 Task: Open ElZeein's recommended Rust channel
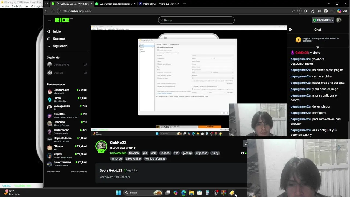tap(67, 148)
